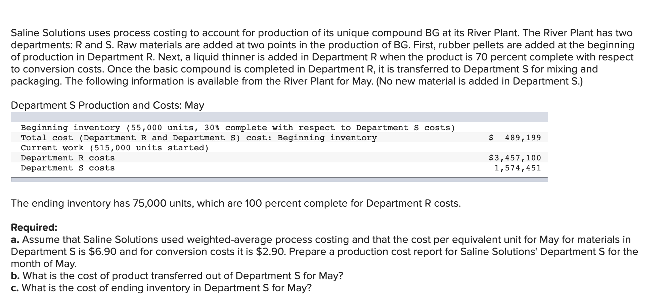
Task: Click the 'Department S costs' row label
Action: point(68,168)
